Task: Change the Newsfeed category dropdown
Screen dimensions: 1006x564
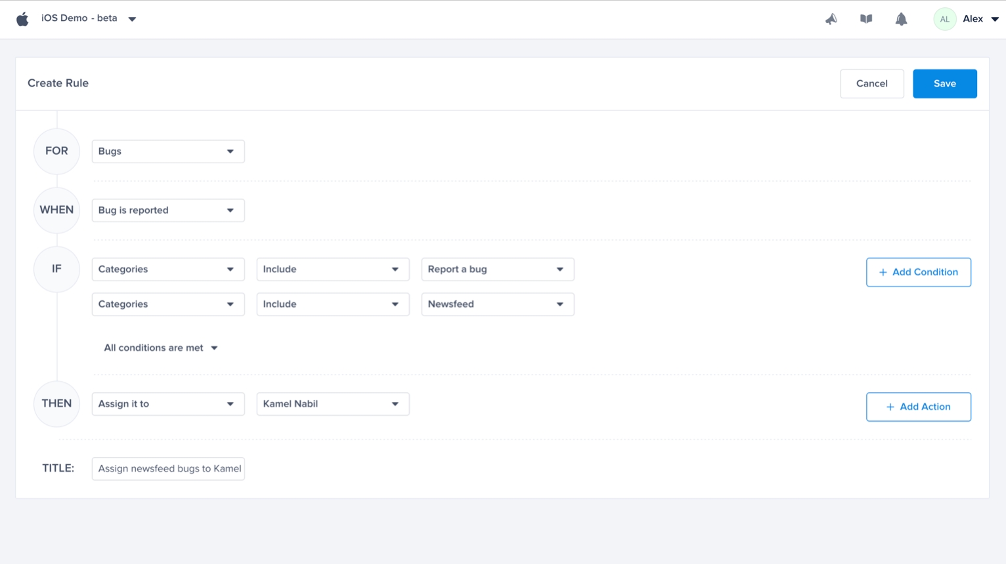Action: tap(497, 304)
